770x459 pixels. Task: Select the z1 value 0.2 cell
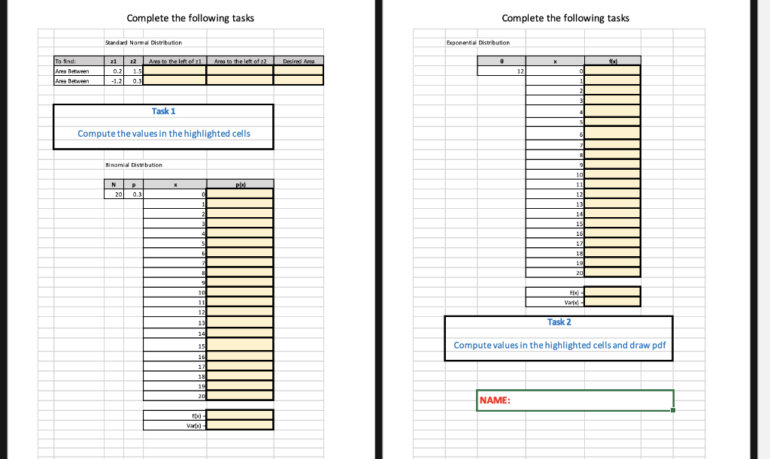(114, 71)
